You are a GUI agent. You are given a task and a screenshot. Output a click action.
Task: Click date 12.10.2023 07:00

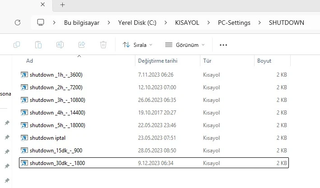coord(157,87)
